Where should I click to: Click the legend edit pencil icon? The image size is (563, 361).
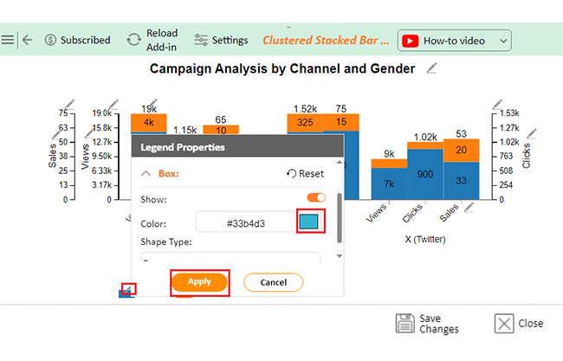click(x=128, y=289)
